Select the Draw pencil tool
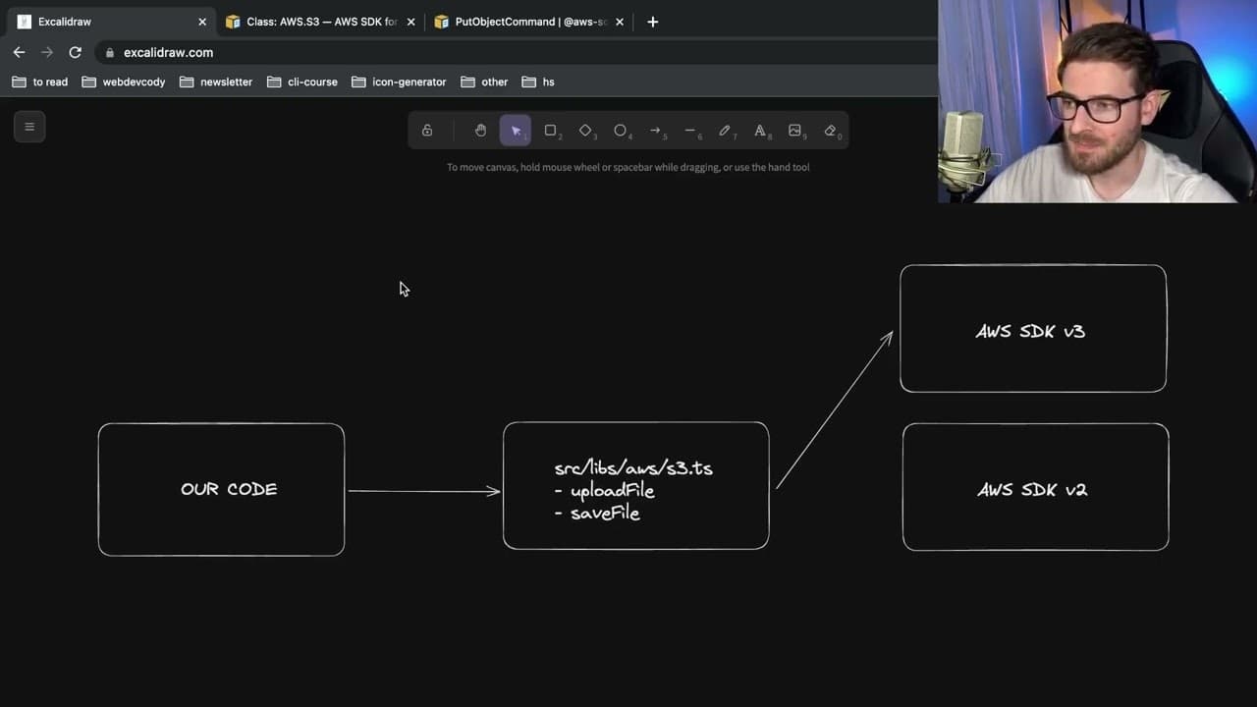Screen dimensions: 1257x707 click(726, 131)
